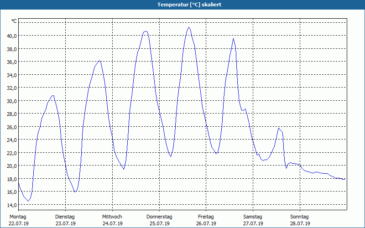365x228 pixels.
Task: Click the °C unit label on the y-axis
Action: [x=14, y=21]
